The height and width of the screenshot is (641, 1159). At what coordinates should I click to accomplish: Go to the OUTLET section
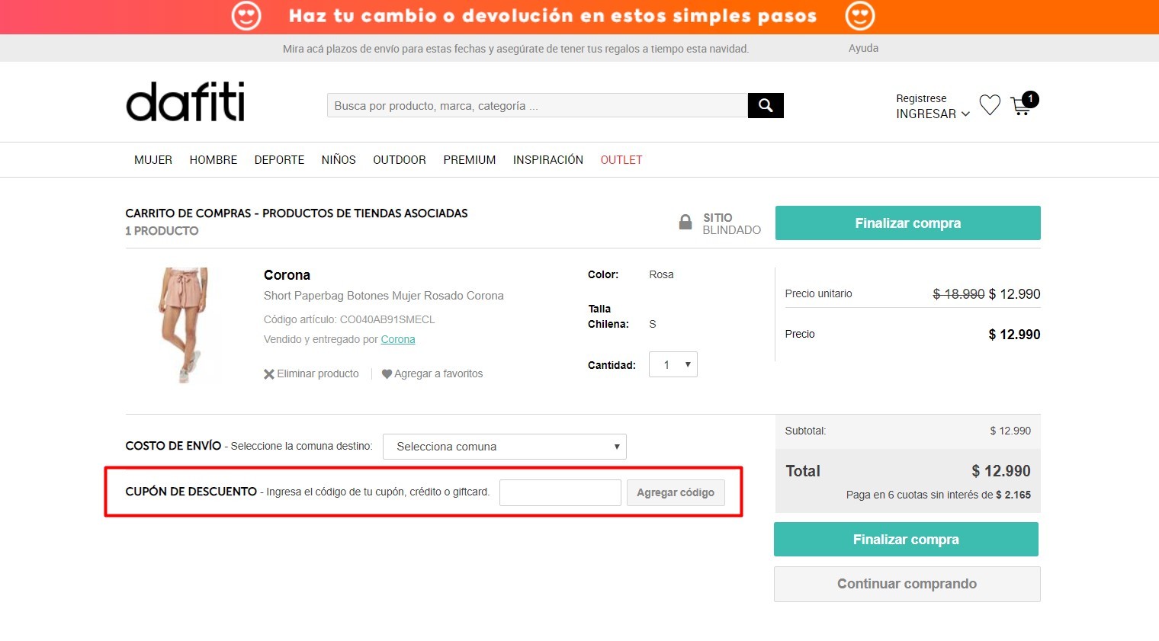(621, 160)
